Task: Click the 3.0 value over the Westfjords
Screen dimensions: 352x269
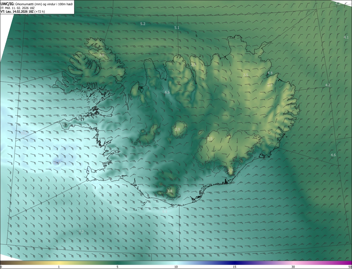Action: coord(101,55)
